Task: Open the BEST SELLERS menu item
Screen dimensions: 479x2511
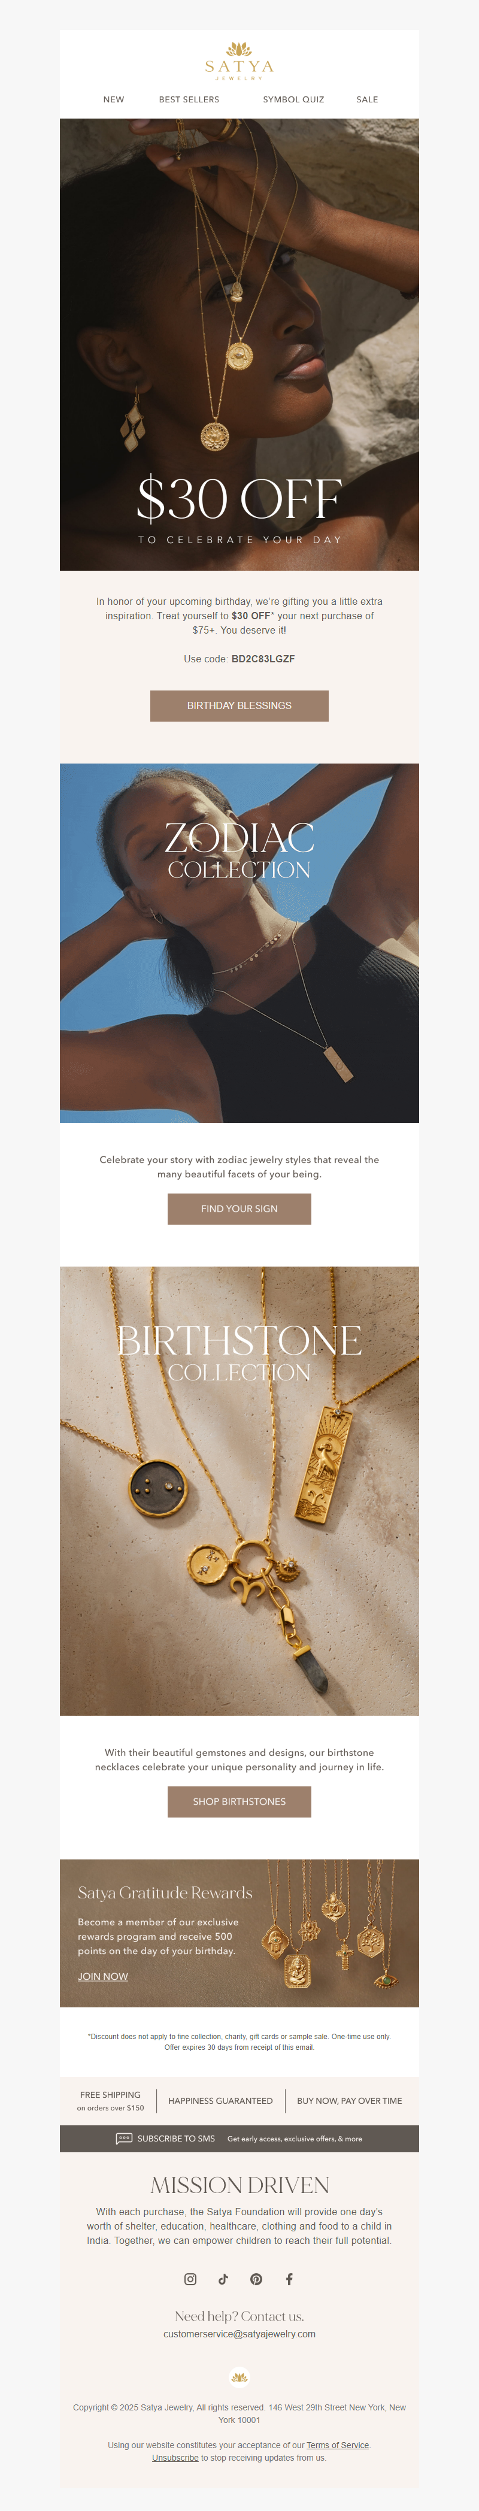Action: tap(189, 99)
